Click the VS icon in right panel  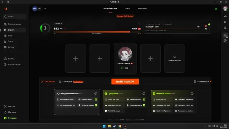point(225,16)
